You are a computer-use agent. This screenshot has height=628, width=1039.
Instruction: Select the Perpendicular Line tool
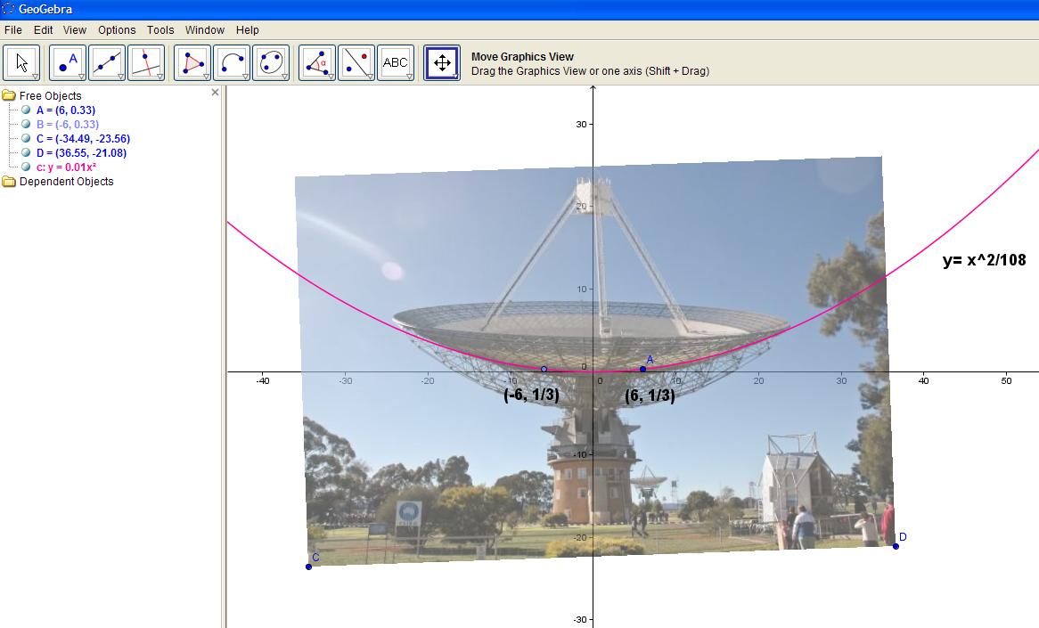[146, 63]
